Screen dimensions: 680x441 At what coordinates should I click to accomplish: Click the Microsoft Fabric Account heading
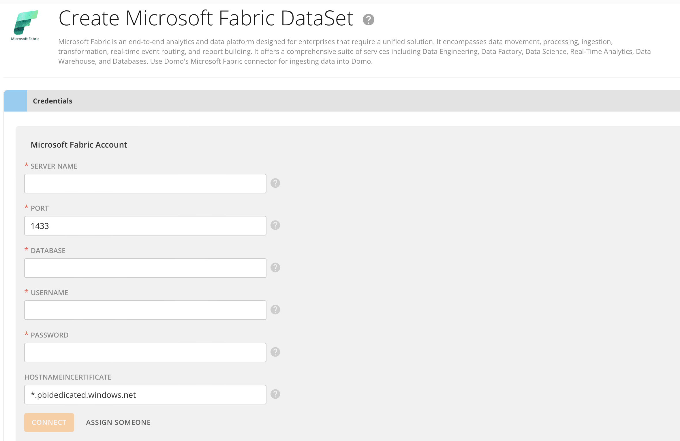tap(79, 145)
